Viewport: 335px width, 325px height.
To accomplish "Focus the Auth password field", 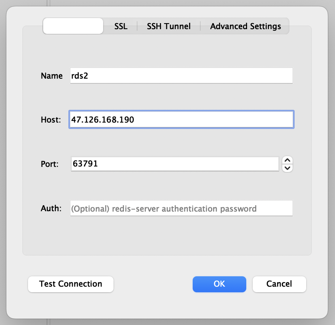I will (181, 208).
